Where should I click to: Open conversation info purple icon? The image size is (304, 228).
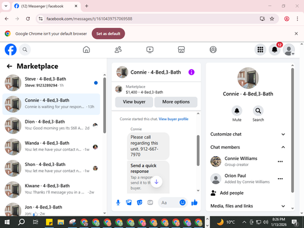192,72
